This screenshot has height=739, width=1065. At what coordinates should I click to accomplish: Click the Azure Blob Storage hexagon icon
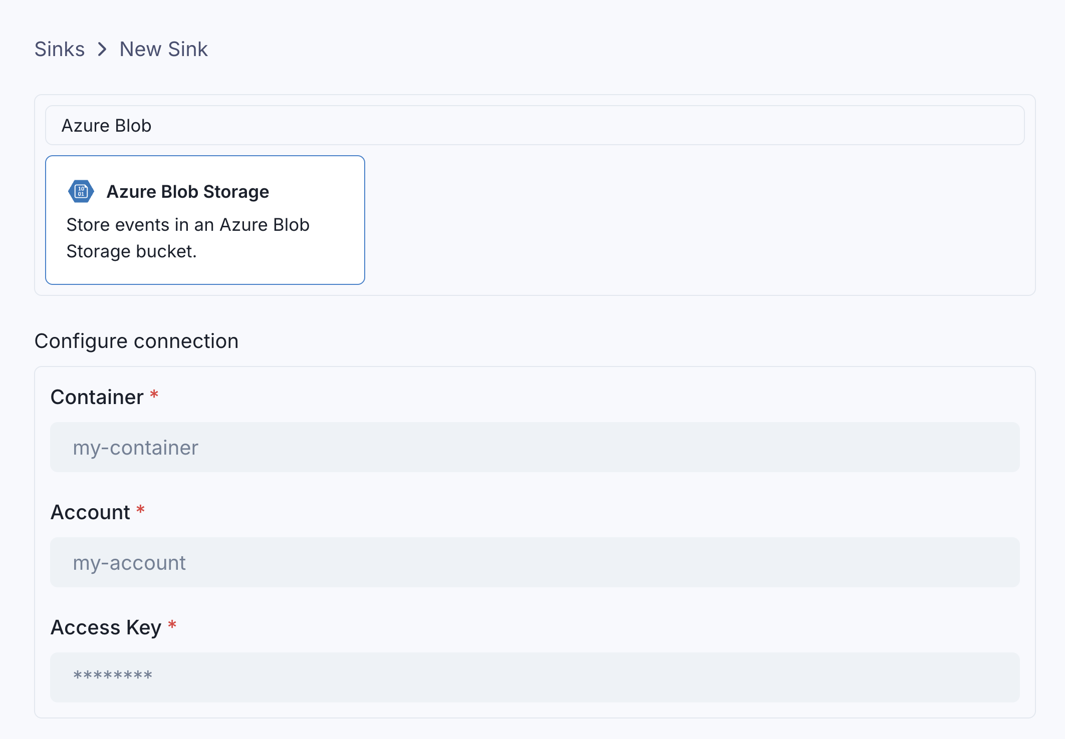pyautogui.click(x=81, y=191)
